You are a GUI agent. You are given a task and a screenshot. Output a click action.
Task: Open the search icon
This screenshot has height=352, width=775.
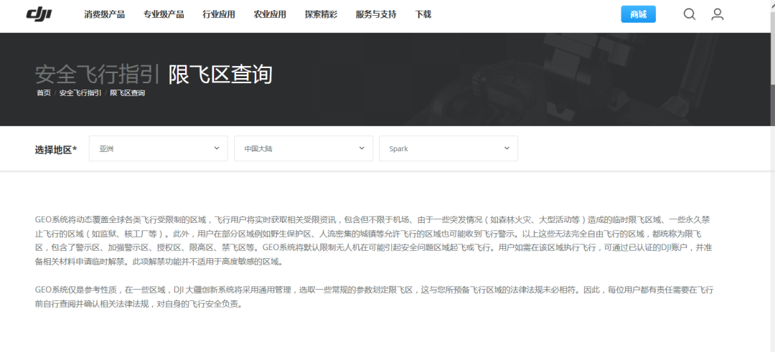click(x=690, y=14)
